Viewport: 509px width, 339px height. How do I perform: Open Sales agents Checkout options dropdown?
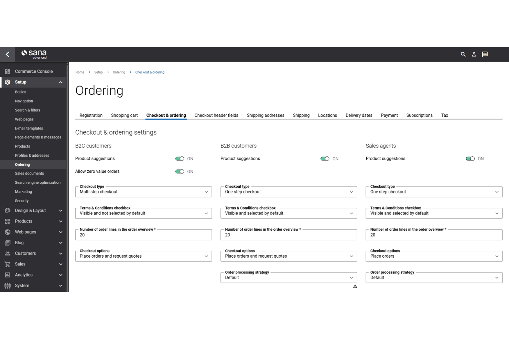pyautogui.click(x=434, y=256)
